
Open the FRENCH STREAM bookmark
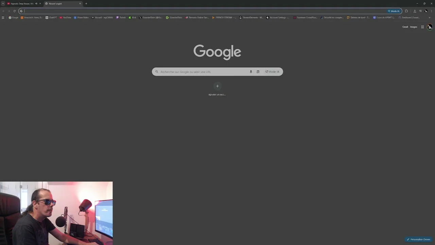pyautogui.click(x=224, y=17)
